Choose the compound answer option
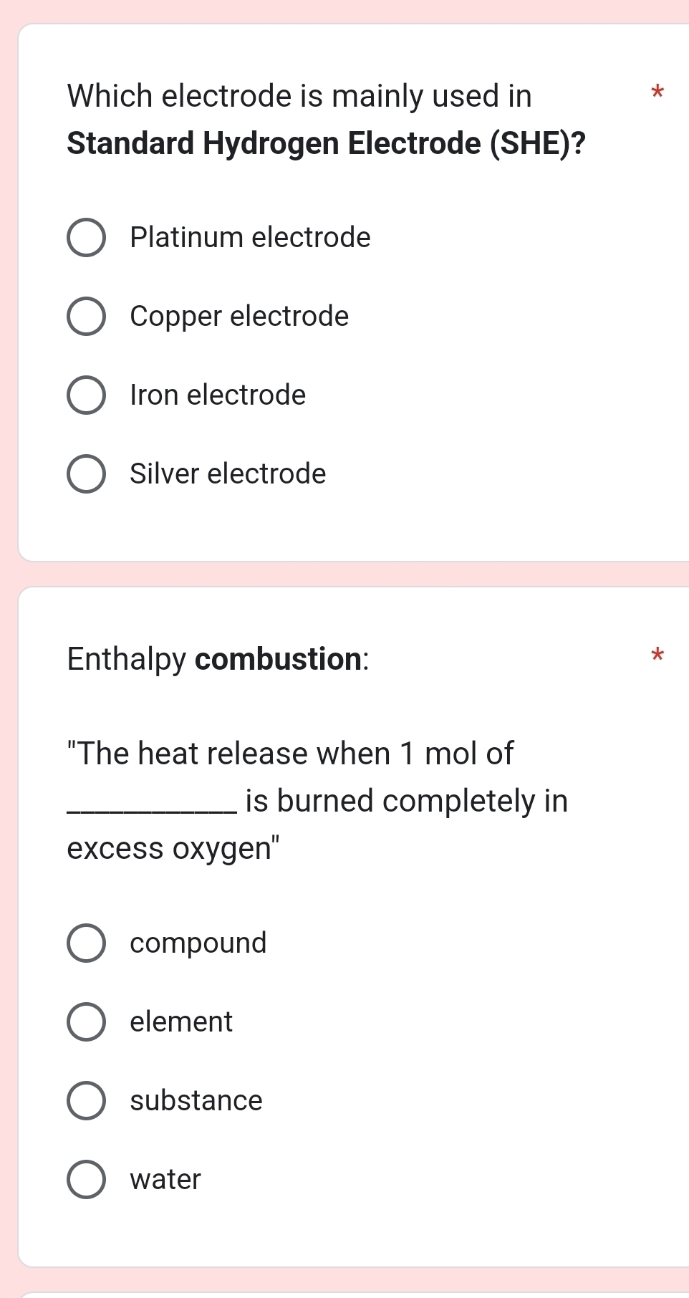Image resolution: width=689 pixels, height=1298 pixels. 86,943
